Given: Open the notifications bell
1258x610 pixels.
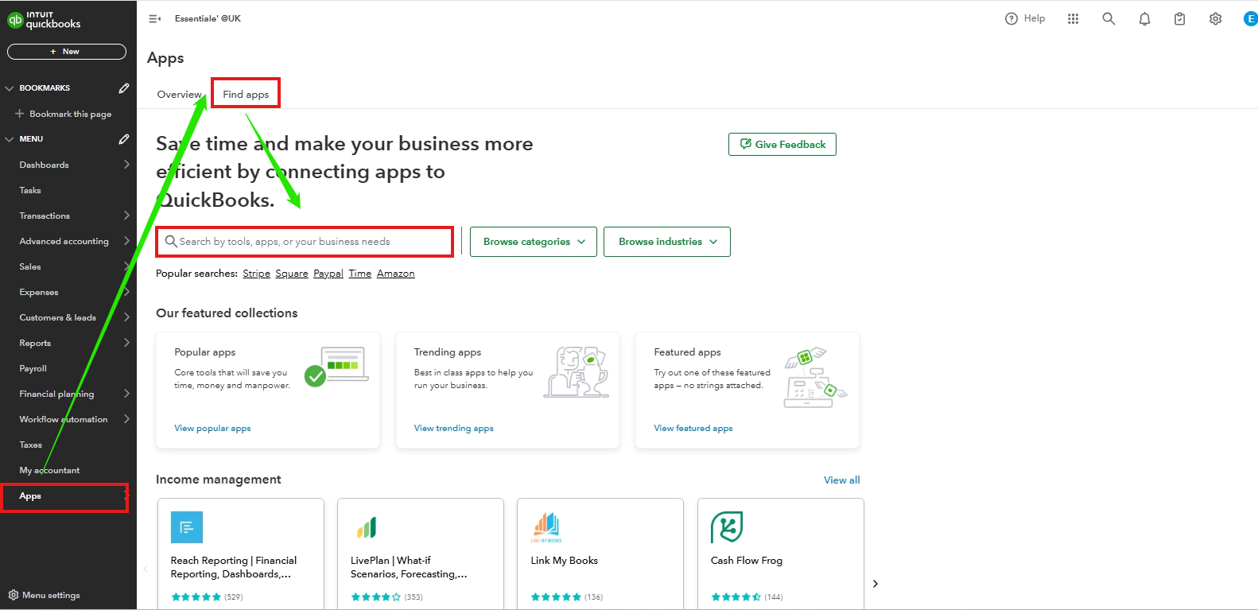Looking at the screenshot, I should [1144, 18].
